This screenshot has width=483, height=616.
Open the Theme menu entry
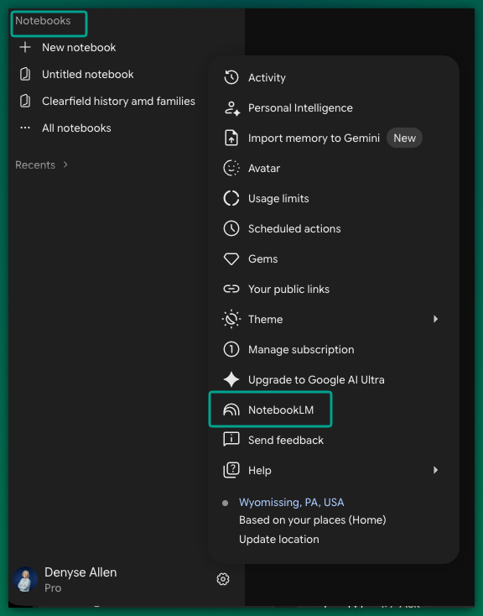pos(334,319)
